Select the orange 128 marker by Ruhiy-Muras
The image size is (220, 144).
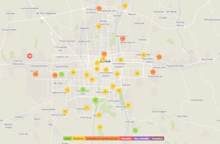pyautogui.click(x=153, y=72)
